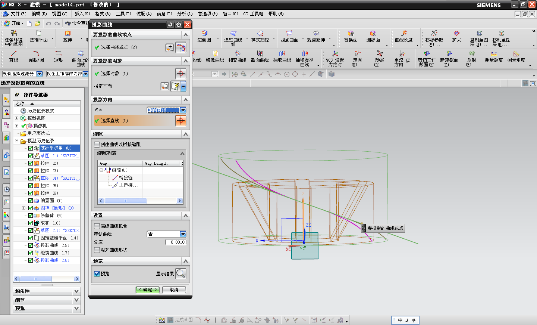The height and width of the screenshot is (325, 537).
Task: Open the 镜像曲线 mirror curve tool
Action: pos(215,56)
